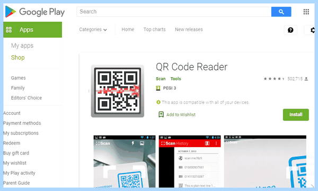Open My subscriptions
318x191 pixels.
click(x=21, y=133)
